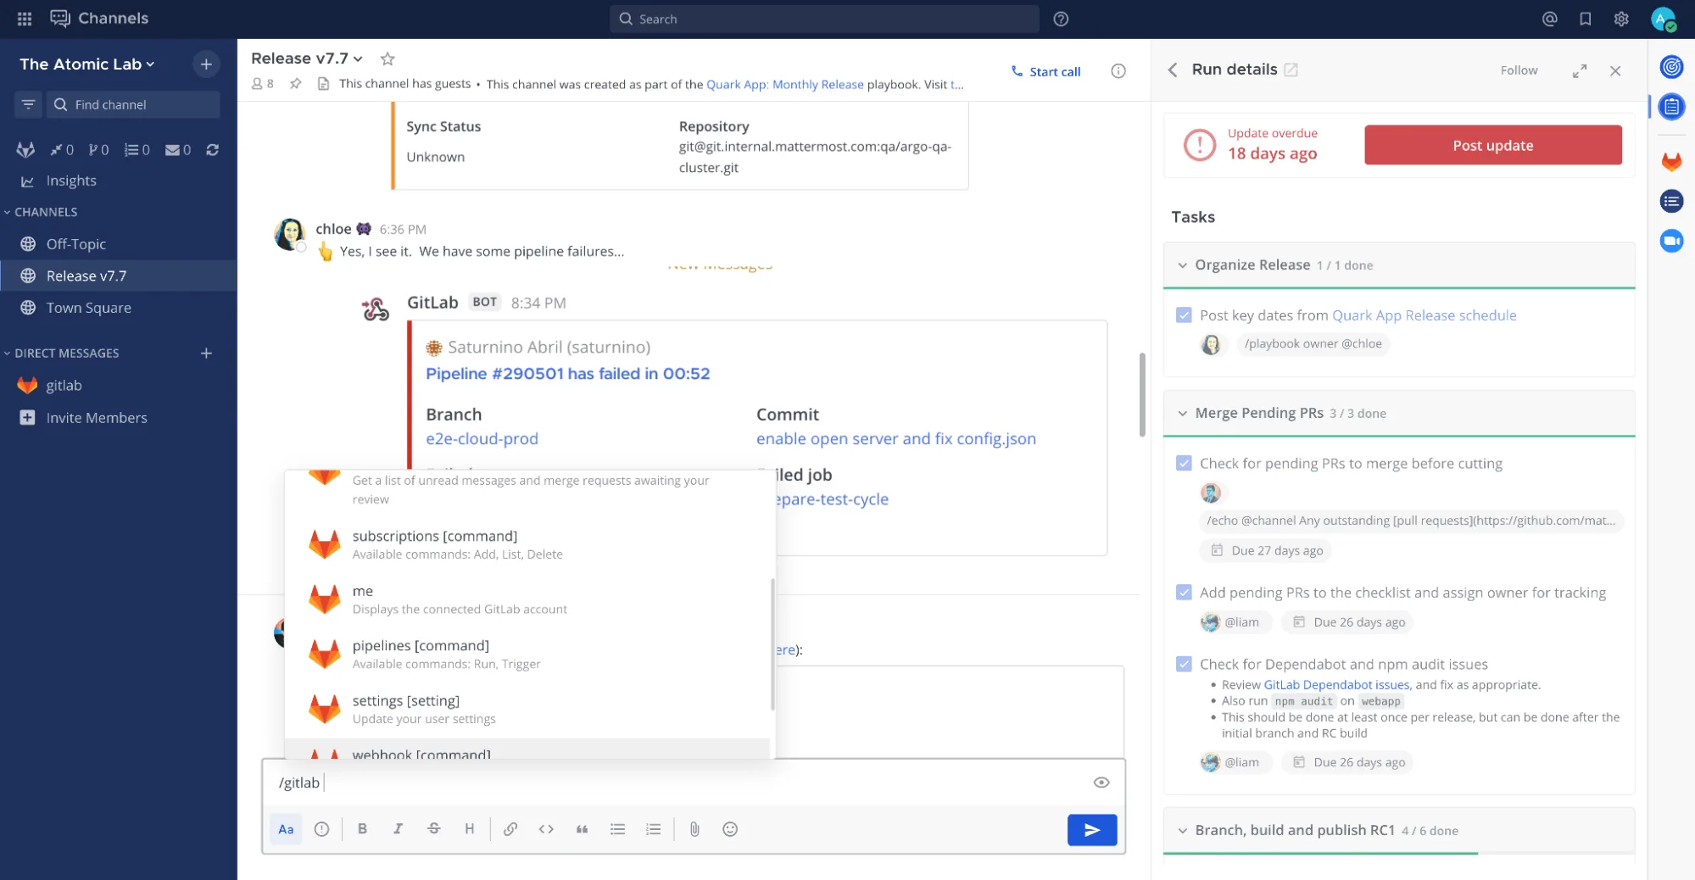1695x880 pixels.
Task: Choose pipelines [command] suggestion
Action: pyautogui.click(x=527, y=654)
